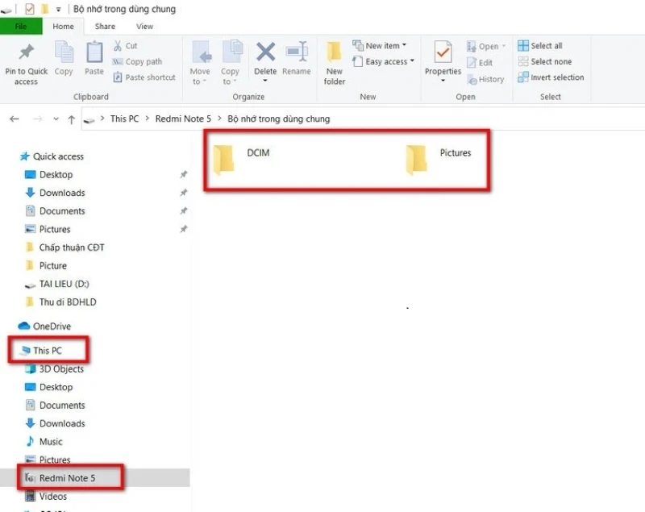Click the Delete icon in the Organize group
Image resolution: width=645 pixels, height=512 pixels.
(x=265, y=54)
